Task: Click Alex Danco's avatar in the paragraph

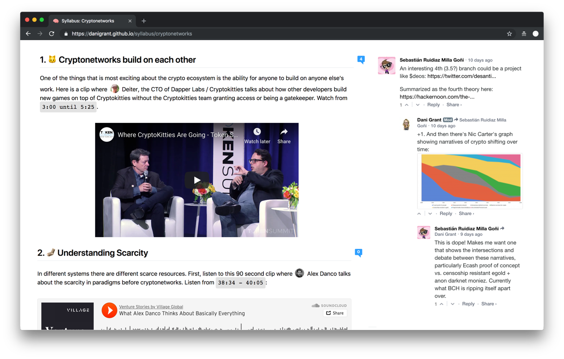Action: coord(300,273)
